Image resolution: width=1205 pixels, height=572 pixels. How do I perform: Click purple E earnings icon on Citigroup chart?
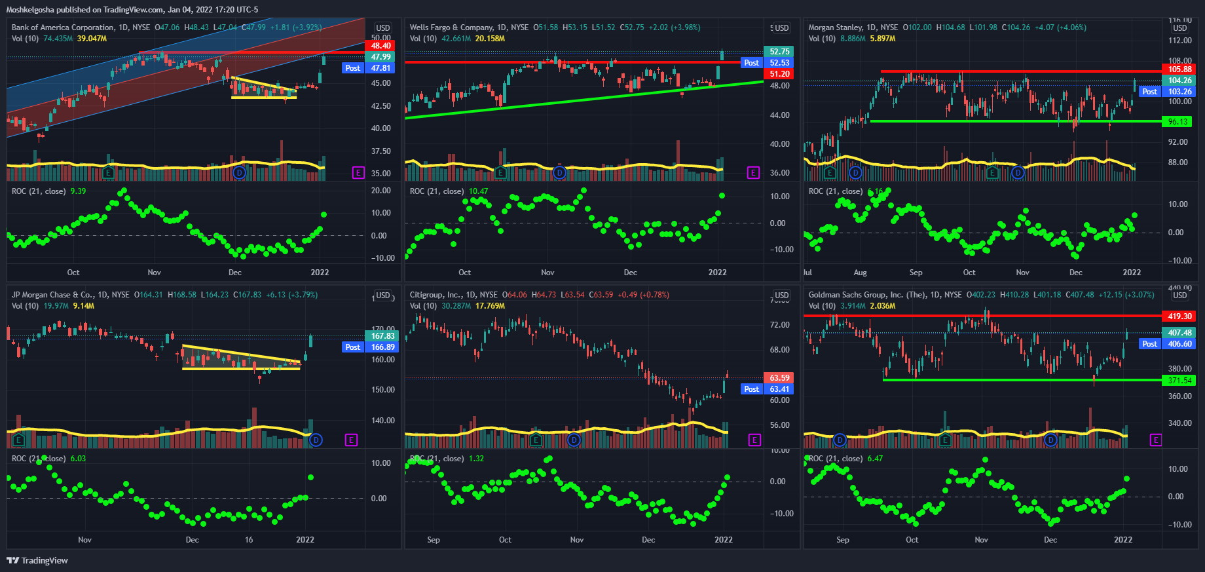click(754, 440)
